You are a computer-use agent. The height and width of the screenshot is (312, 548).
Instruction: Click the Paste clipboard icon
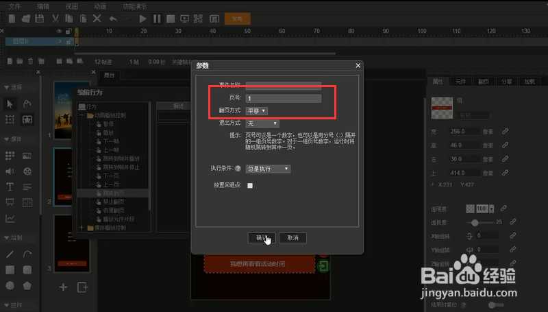pyautogui.click(x=83, y=19)
